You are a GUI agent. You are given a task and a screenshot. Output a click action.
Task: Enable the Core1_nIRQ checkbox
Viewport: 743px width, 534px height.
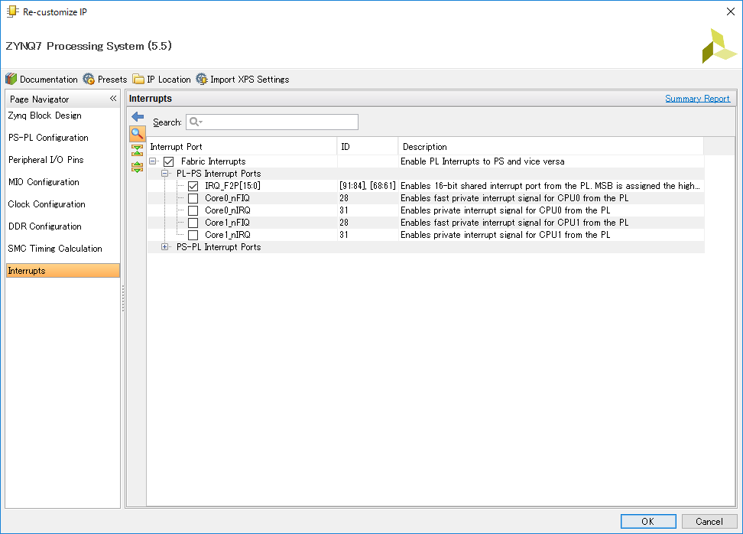[x=193, y=235]
